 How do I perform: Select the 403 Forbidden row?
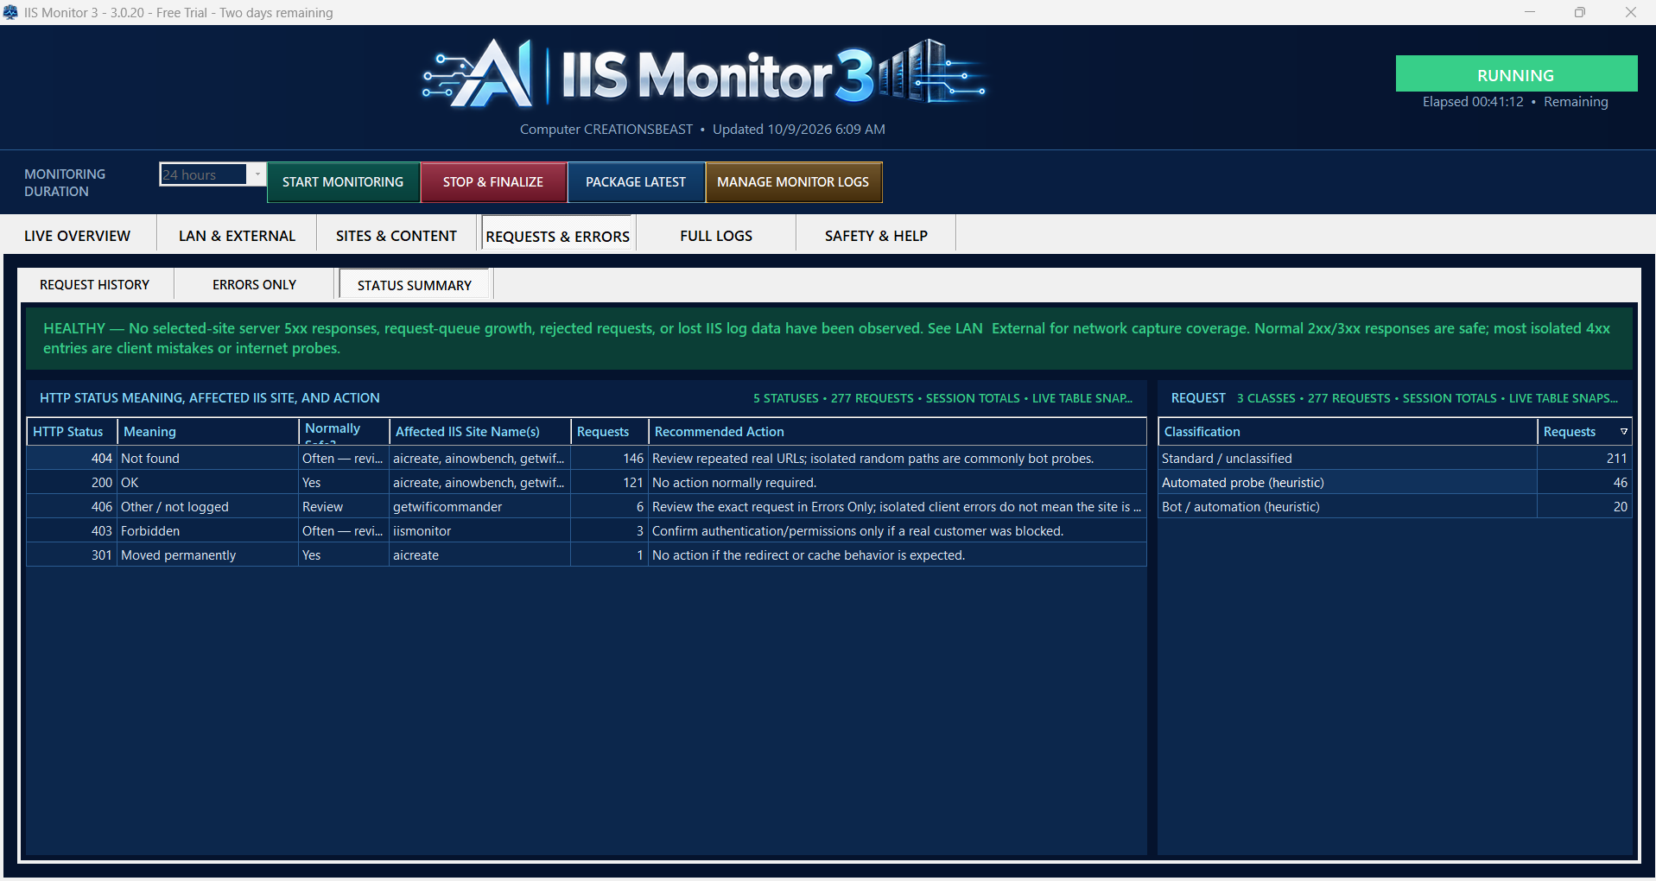coord(587,531)
